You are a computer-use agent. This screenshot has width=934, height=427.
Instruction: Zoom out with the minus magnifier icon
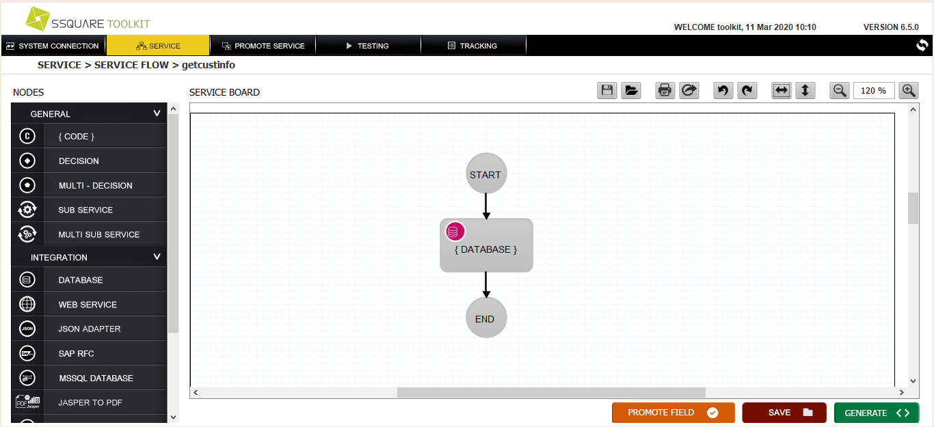(x=840, y=90)
